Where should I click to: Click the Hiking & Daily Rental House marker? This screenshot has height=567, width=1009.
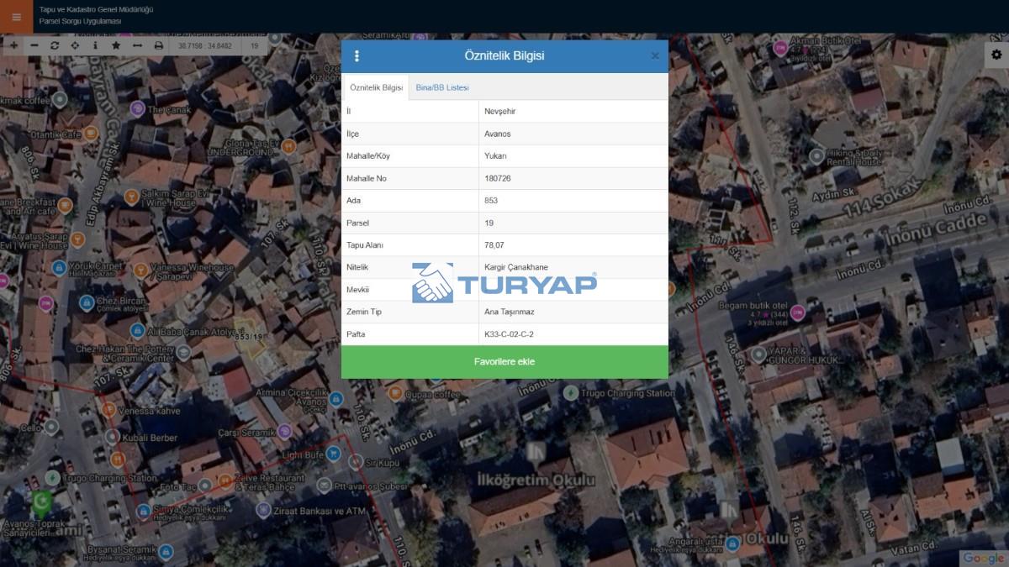coord(816,156)
